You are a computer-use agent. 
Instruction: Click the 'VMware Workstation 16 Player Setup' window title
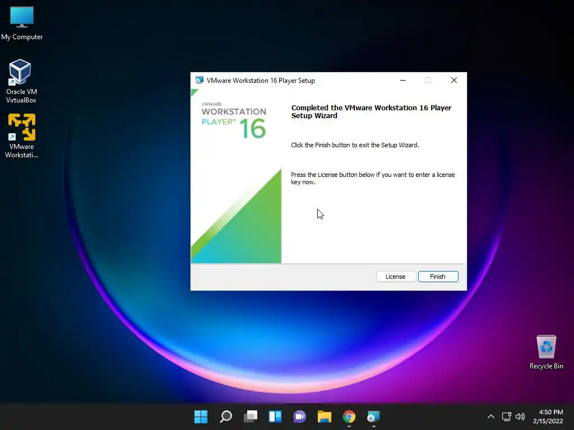point(261,81)
